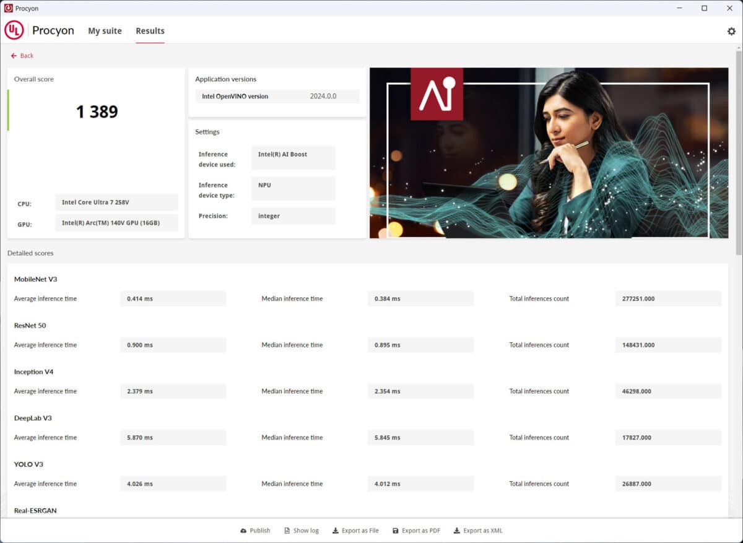
Task: Click the vertical scrollbar thumb
Action: pyautogui.click(x=739, y=152)
